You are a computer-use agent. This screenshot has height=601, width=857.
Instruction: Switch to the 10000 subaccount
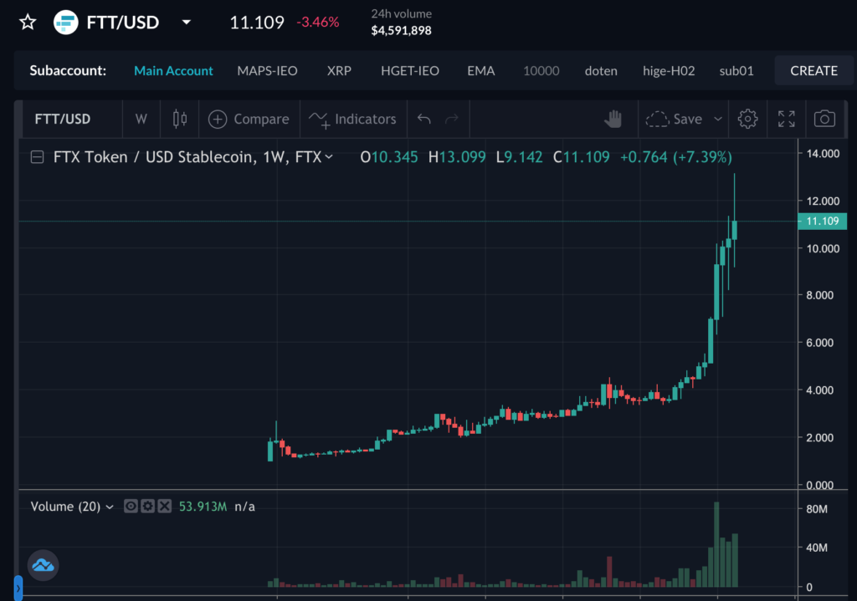point(541,70)
